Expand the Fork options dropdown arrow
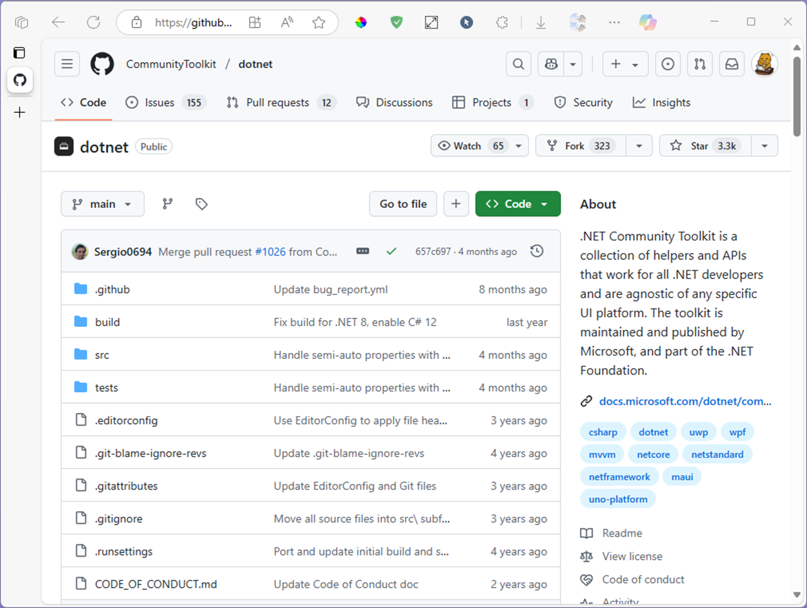Viewport: 807px width, 608px height. [639, 146]
